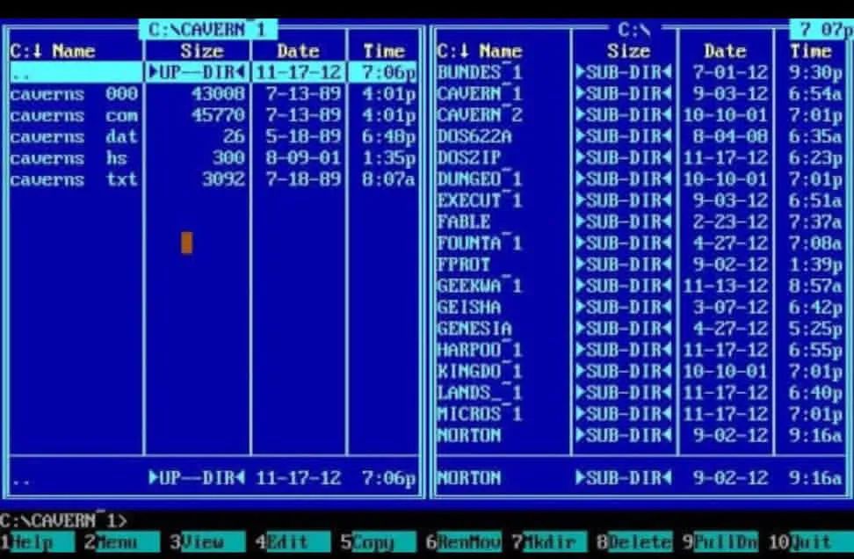This screenshot has height=559, width=854.
Task: Click the time 8:07a in left panel
Action: [x=389, y=180]
